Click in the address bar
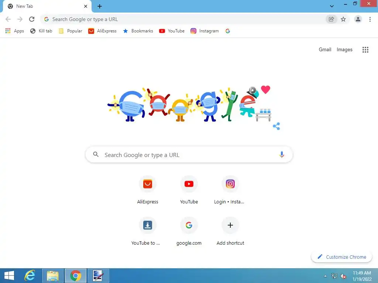 pyautogui.click(x=183, y=19)
